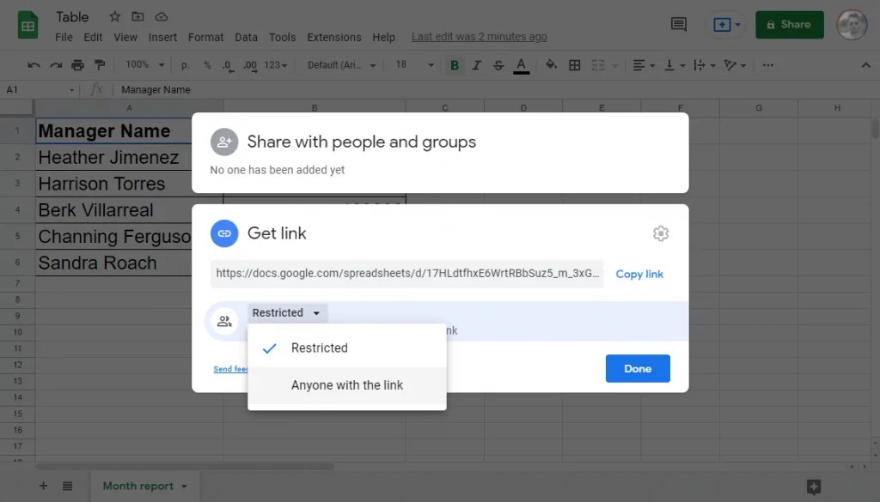Select the Restricted option with checkmark

click(x=320, y=348)
